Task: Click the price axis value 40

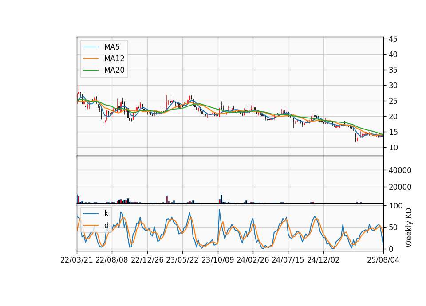Action: [393, 55]
